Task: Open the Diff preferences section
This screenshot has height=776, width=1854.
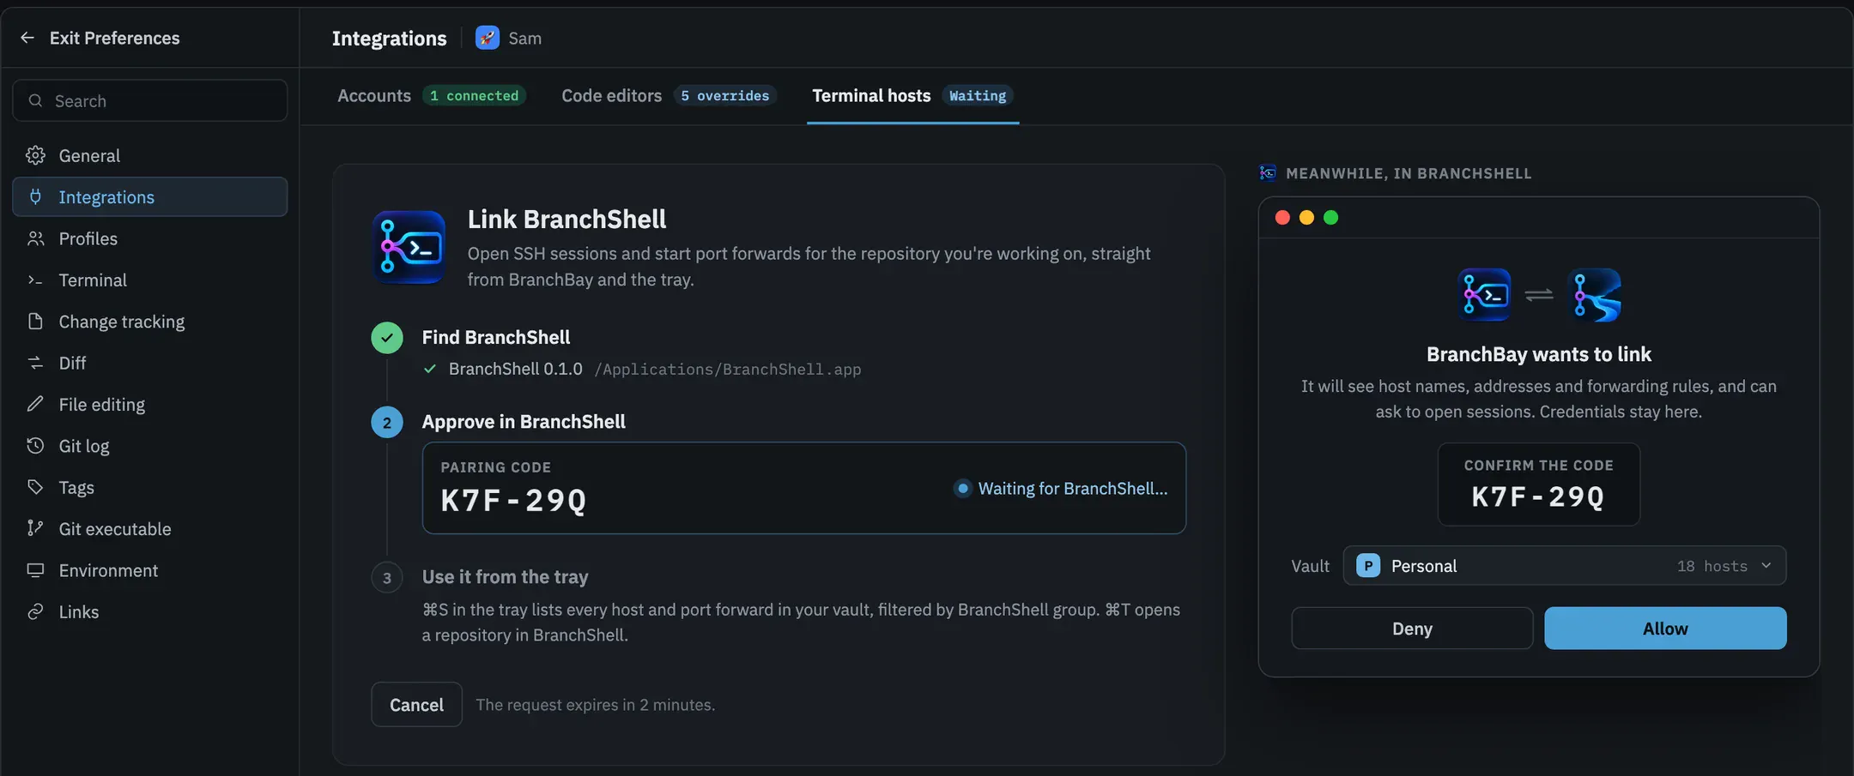Action: pyautogui.click(x=149, y=363)
